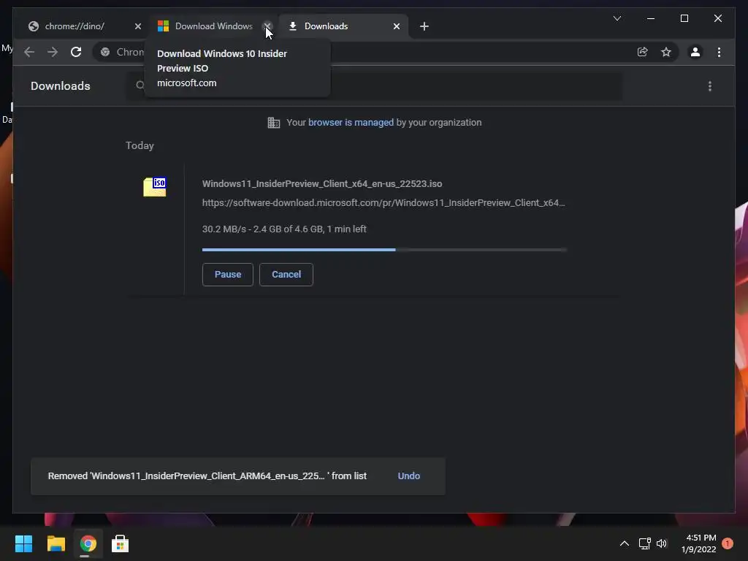The image size is (748, 561).
Task: Pause the ISO download
Action: pos(228,275)
